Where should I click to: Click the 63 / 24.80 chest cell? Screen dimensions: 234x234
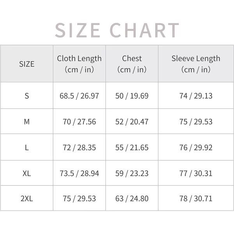(x=132, y=199)
